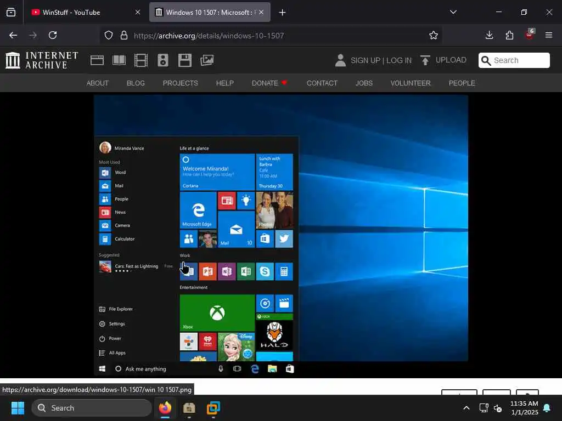Click the Internet Archive logo
The image size is (562, 421).
[x=42, y=60]
